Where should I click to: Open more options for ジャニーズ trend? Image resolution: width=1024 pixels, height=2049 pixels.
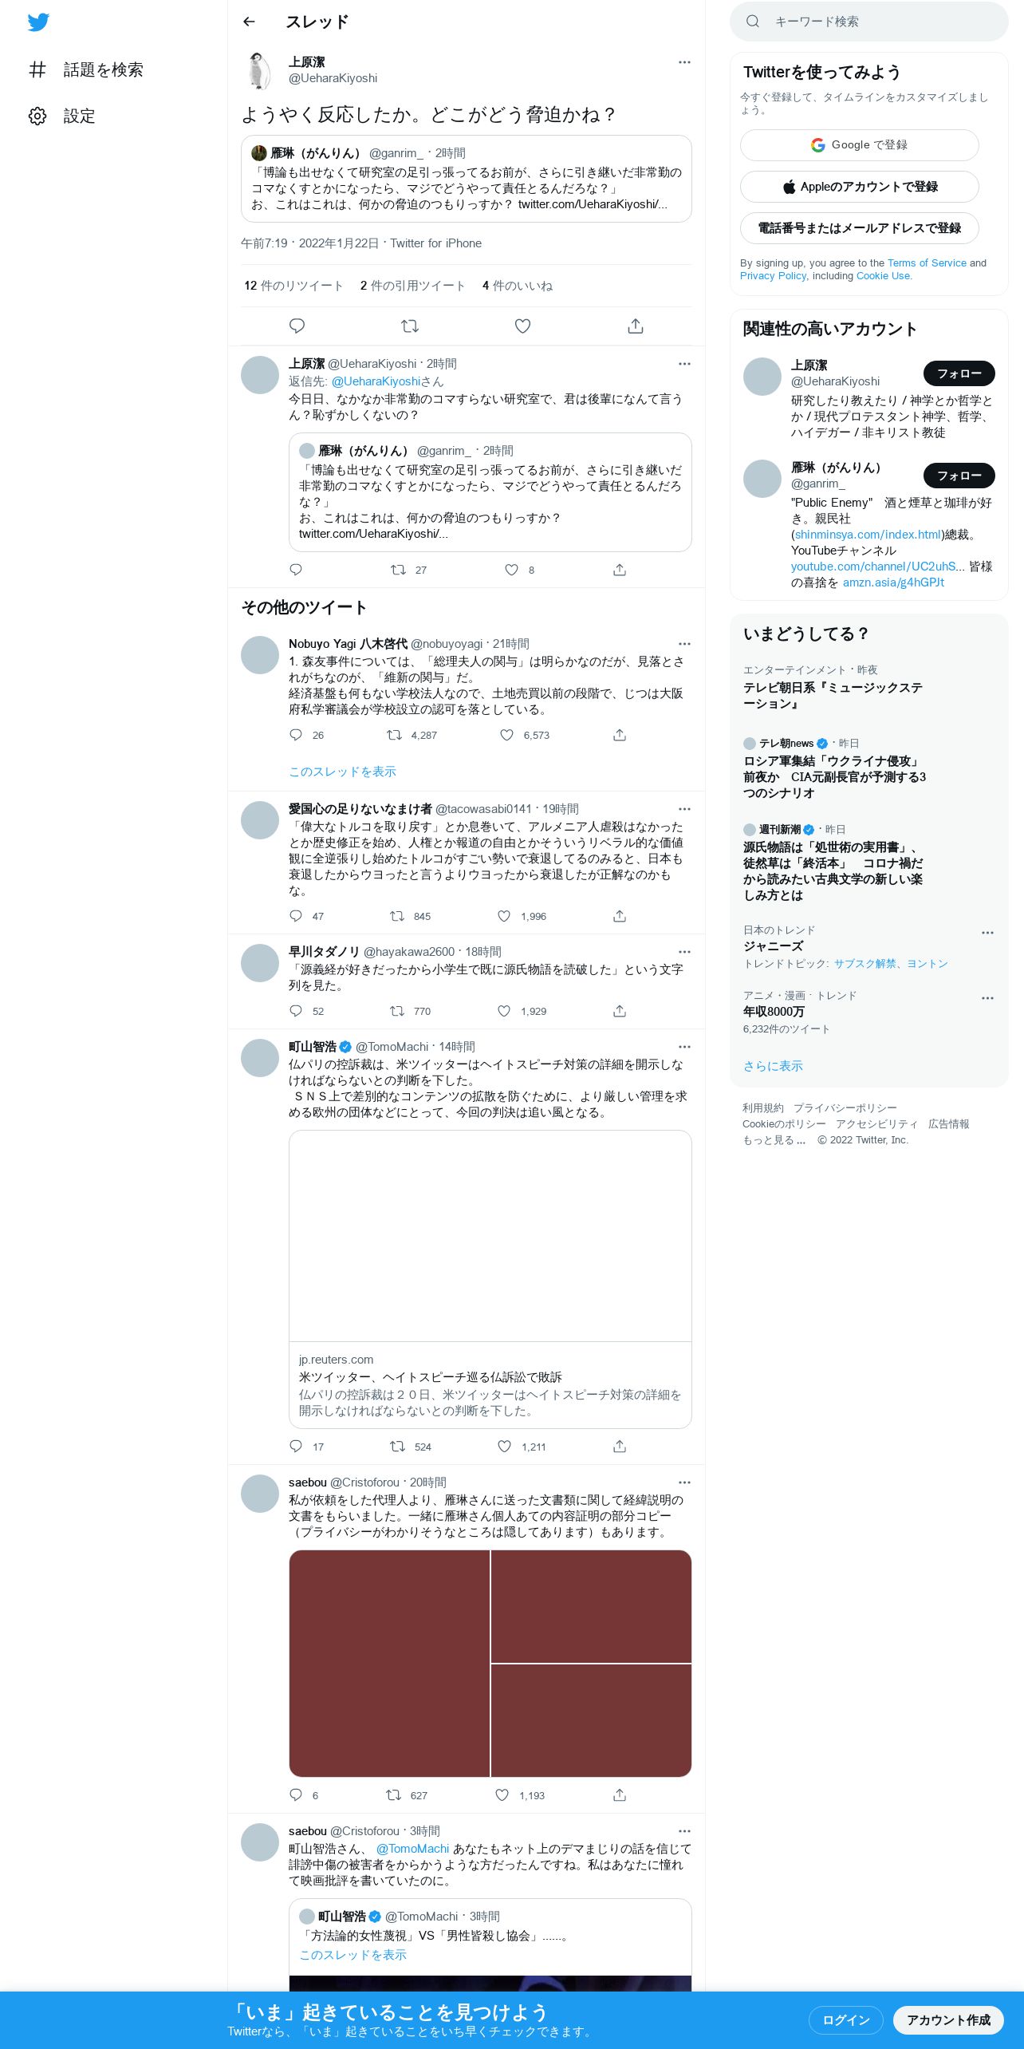coord(987,933)
